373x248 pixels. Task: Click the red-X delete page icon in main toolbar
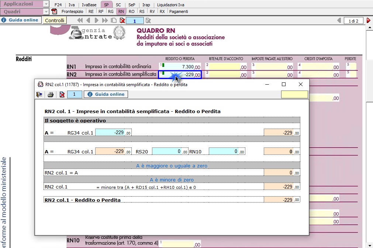coord(122,21)
